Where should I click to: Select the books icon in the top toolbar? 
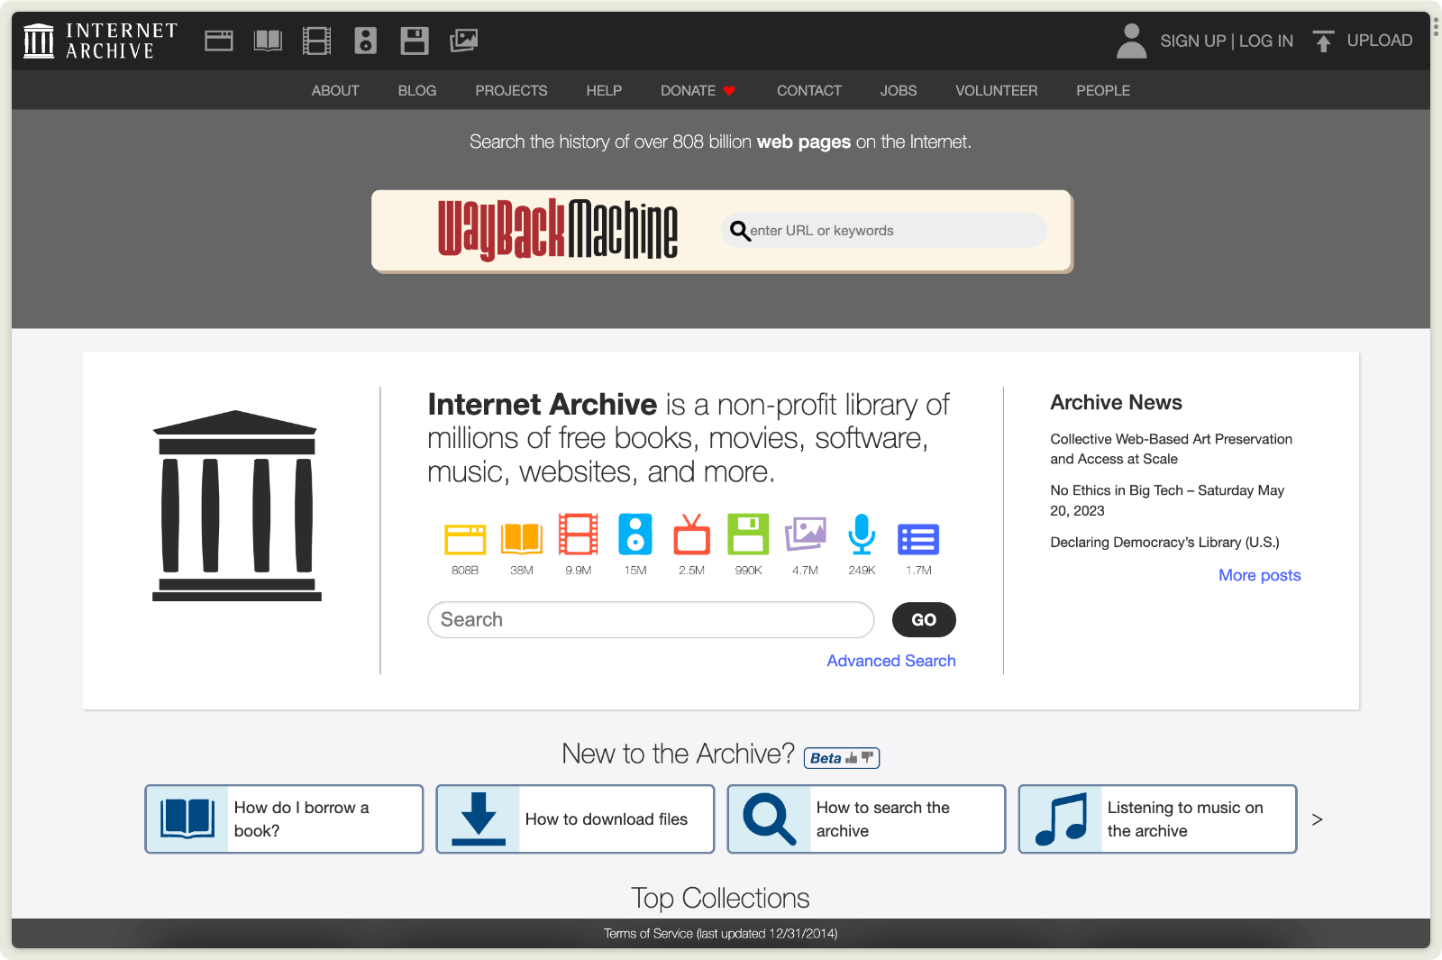coord(267,40)
